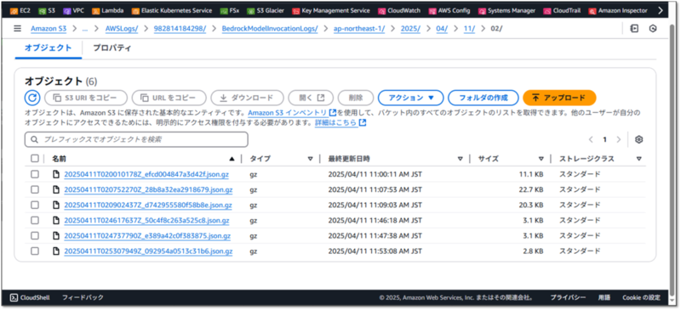Click the 削除 button
The width and height of the screenshot is (681, 310).
tap(356, 98)
